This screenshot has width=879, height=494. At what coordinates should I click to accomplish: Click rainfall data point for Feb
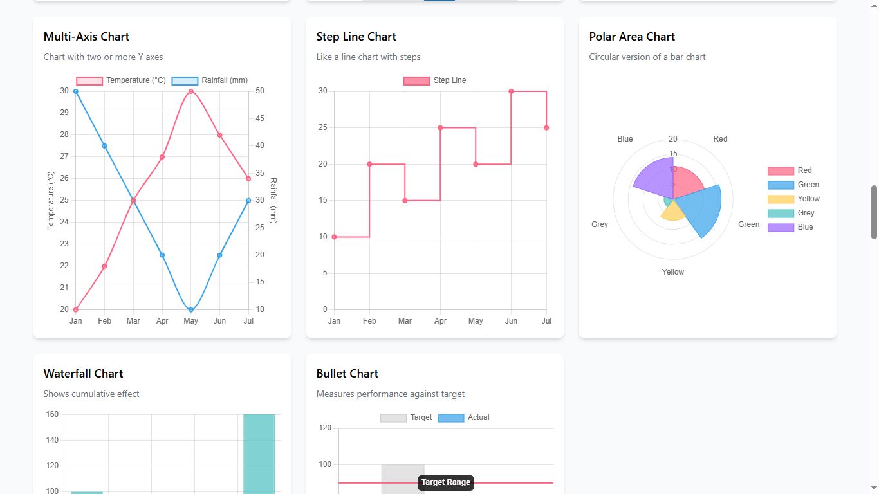[x=104, y=146]
